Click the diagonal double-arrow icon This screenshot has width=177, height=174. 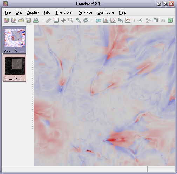click(78, 20)
